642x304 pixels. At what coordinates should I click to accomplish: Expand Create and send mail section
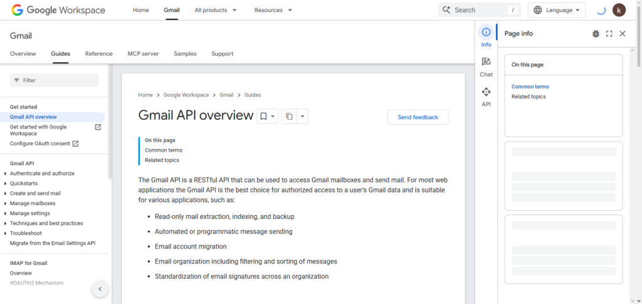coord(5,194)
